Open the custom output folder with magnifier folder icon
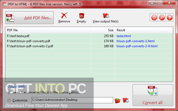Viewport: 178px width, 111px height. click(126, 100)
